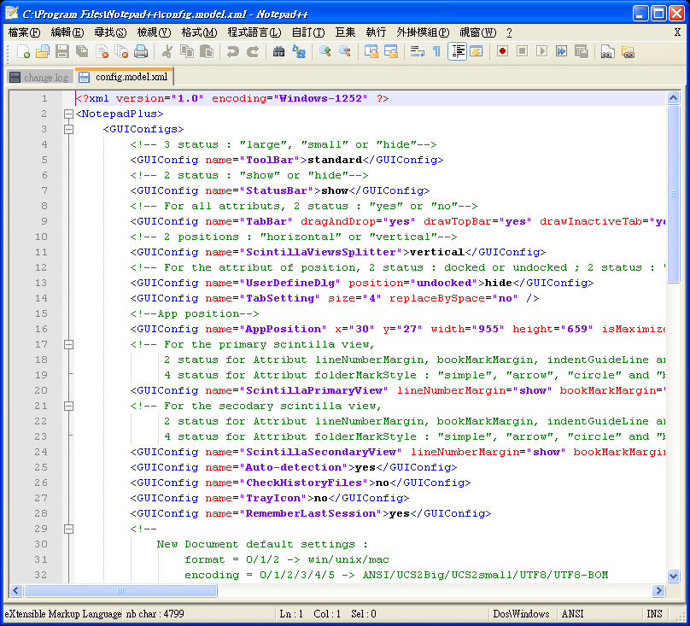Click the Paste clipboard icon
This screenshot has height=626, width=690.
point(207,51)
